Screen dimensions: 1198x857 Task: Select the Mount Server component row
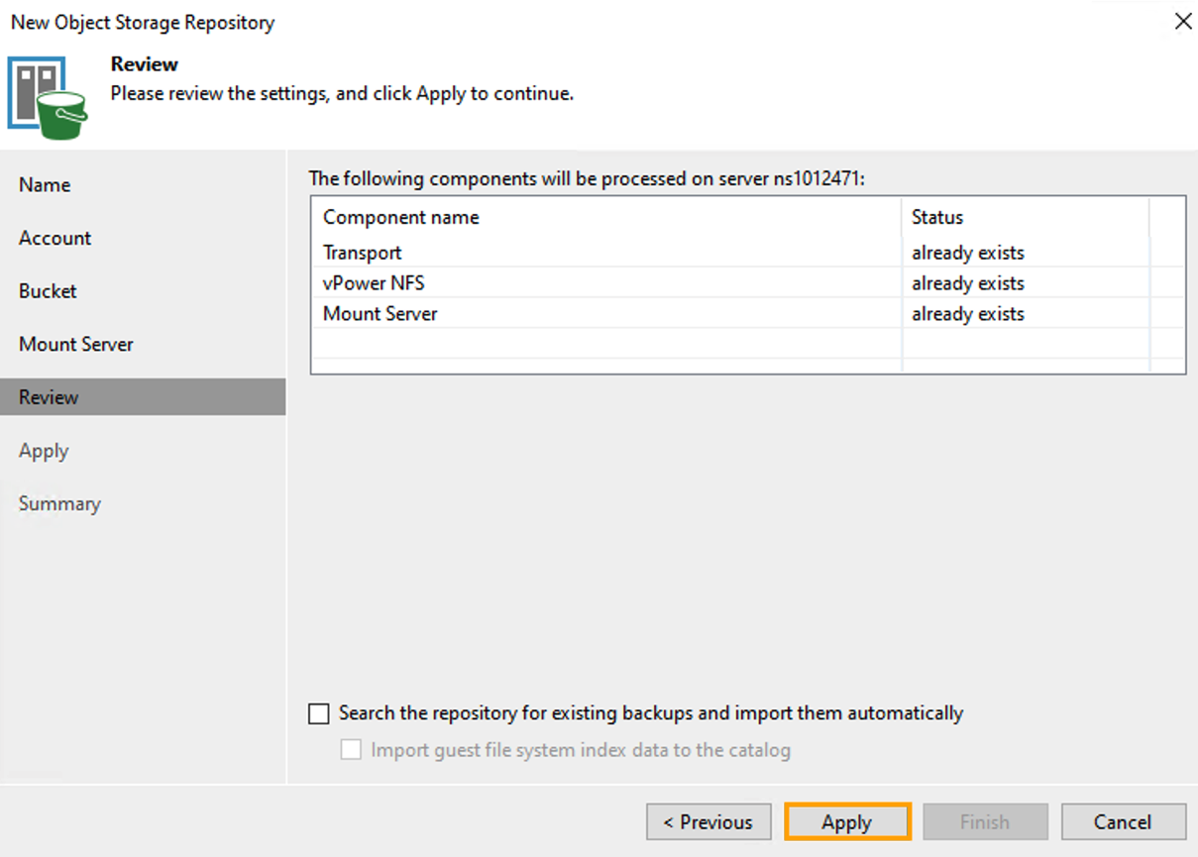click(380, 314)
